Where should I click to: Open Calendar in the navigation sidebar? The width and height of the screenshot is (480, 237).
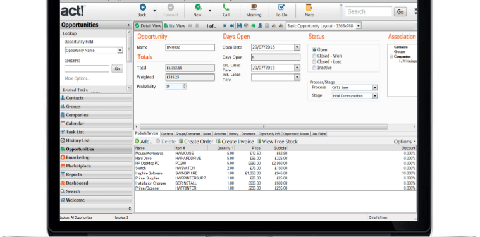coord(96,123)
